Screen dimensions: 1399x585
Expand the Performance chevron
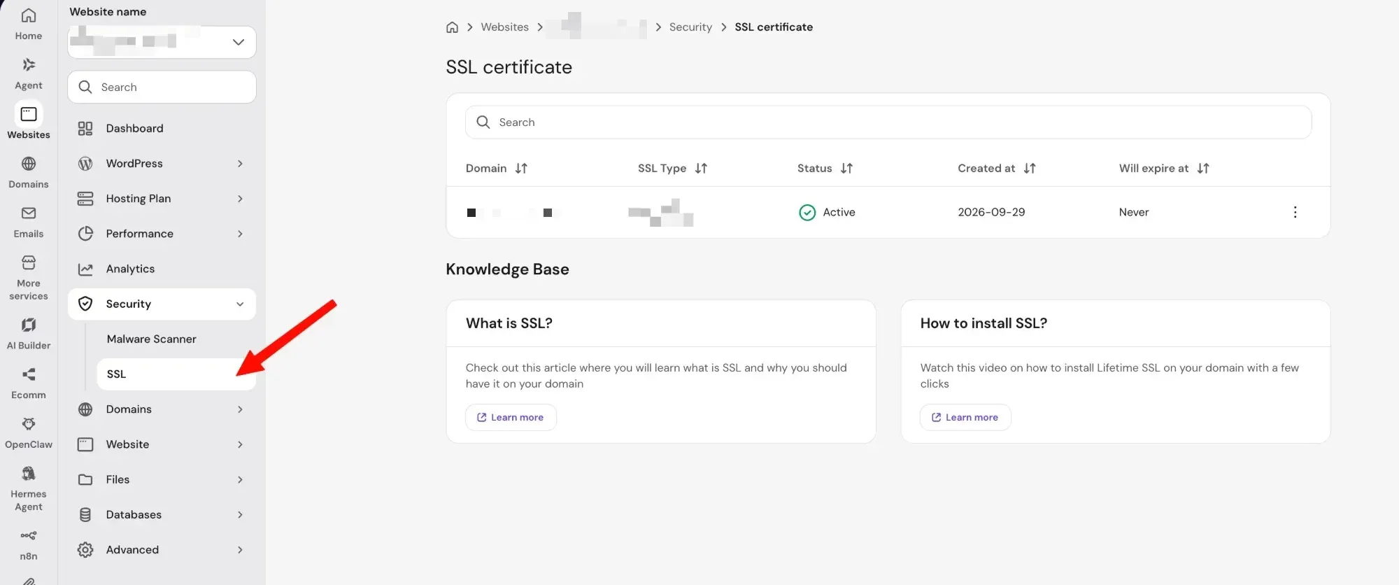[240, 234]
